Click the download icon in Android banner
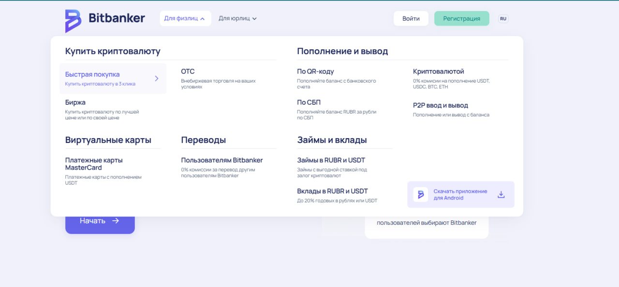The image size is (619, 287). (x=501, y=194)
